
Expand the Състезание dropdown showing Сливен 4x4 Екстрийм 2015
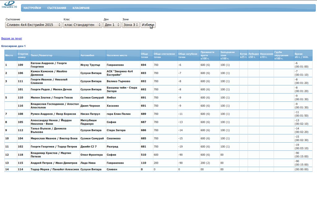click(34, 25)
